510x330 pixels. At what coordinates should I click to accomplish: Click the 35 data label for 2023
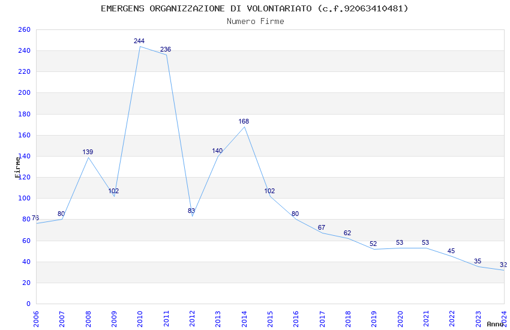pyautogui.click(x=478, y=261)
